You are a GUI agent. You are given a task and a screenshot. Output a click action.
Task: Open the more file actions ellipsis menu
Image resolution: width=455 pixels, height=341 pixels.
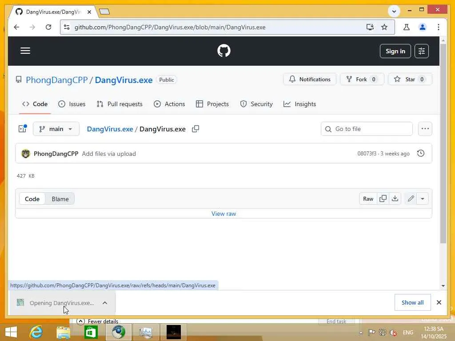click(425, 129)
